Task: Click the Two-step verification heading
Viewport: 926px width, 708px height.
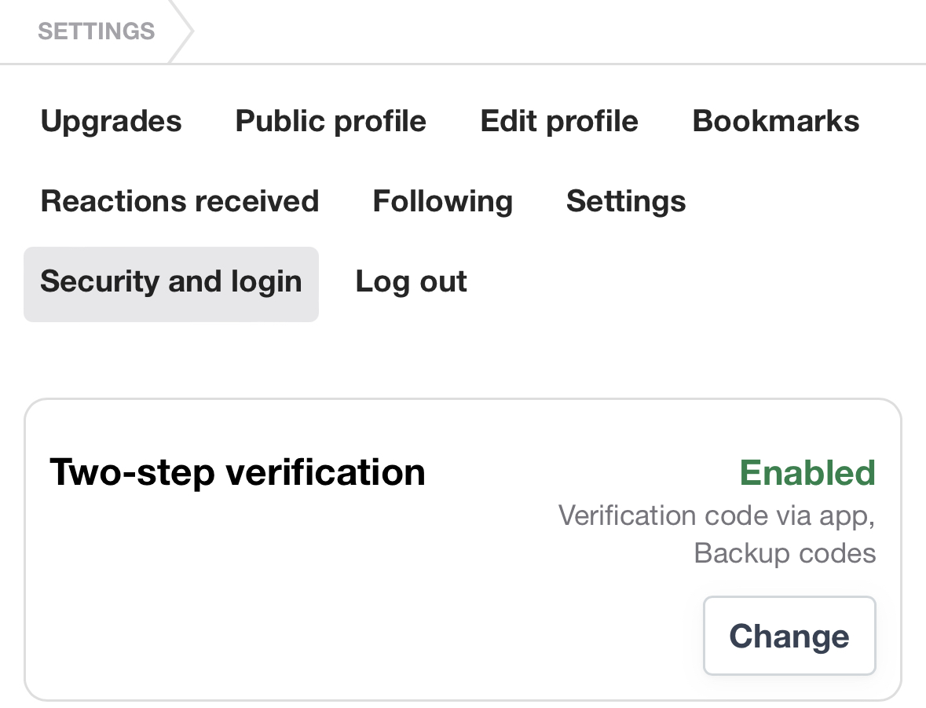Action: click(x=237, y=472)
